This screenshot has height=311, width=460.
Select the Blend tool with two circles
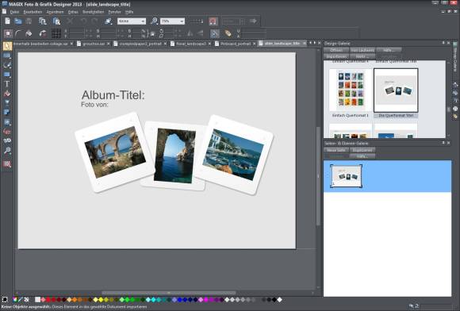pos(7,140)
